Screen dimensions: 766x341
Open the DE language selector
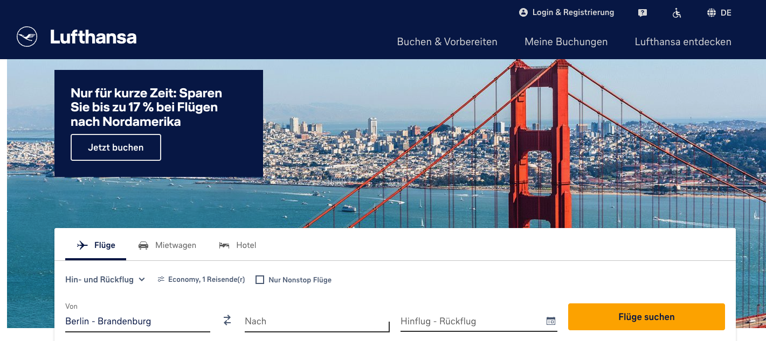[x=719, y=13]
